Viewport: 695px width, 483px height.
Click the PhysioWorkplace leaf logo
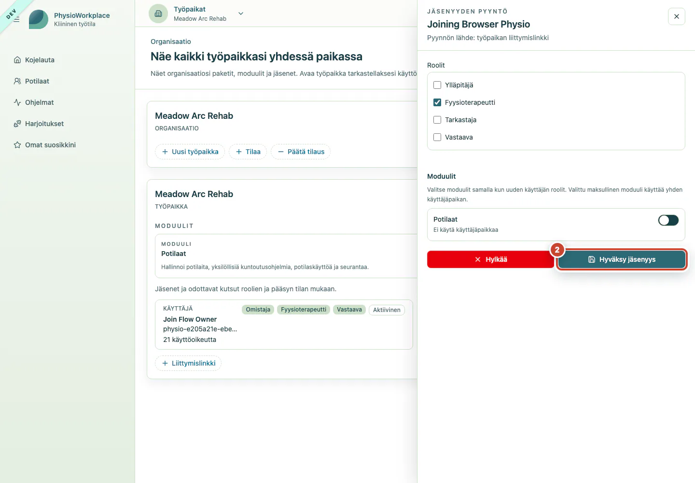click(39, 19)
